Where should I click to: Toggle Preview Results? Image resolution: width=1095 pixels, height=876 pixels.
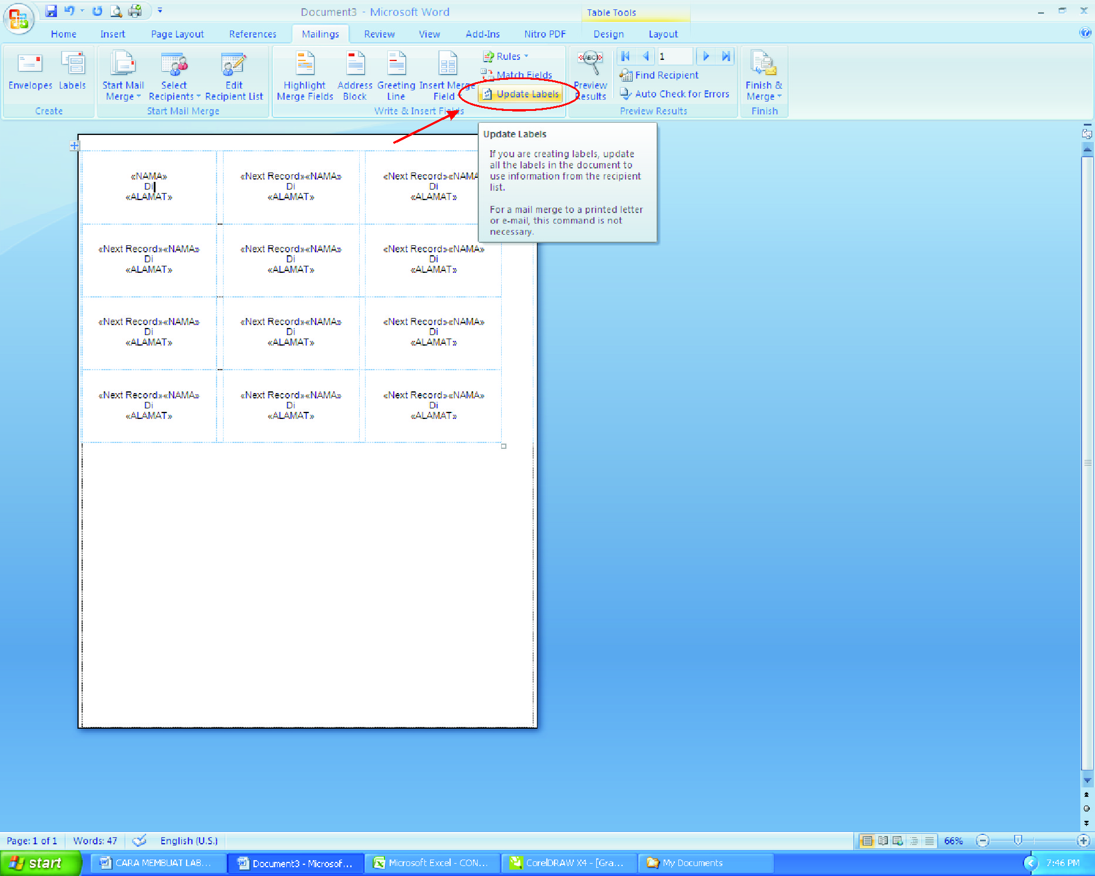pyautogui.click(x=590, y=76)
